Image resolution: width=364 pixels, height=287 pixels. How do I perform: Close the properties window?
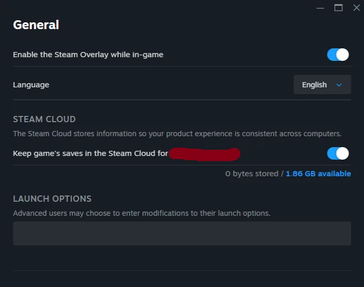tap(357, 8)
